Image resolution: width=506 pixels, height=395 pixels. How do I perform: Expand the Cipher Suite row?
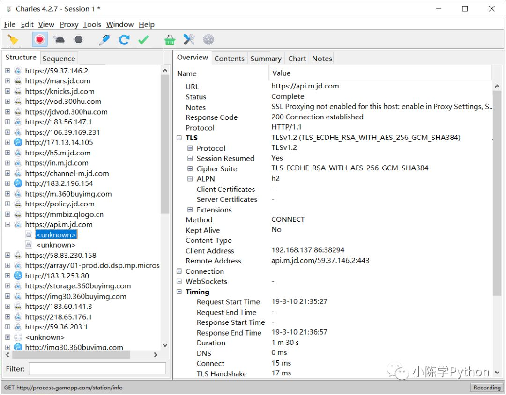(x=190, y=168)
